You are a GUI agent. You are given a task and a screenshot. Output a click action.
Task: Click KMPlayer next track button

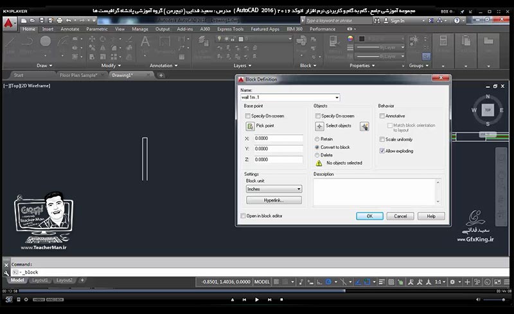click(269, 300)
